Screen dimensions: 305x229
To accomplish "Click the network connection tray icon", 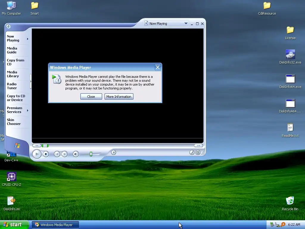I will [278, 225].
